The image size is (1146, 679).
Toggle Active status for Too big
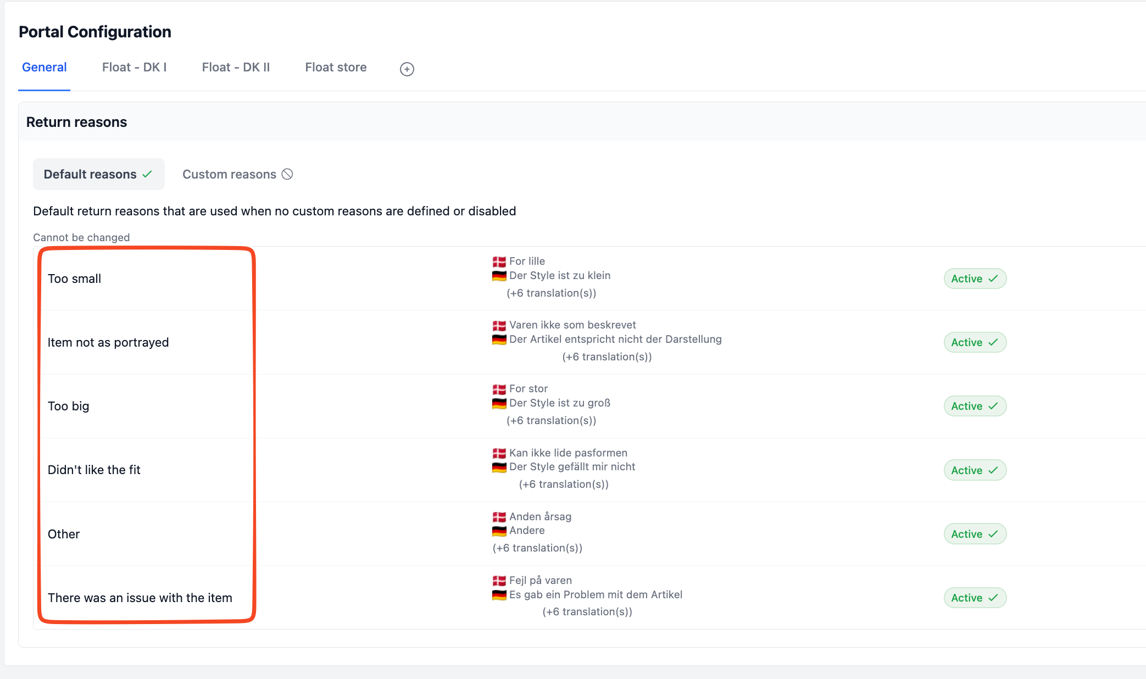coord(975,406)
